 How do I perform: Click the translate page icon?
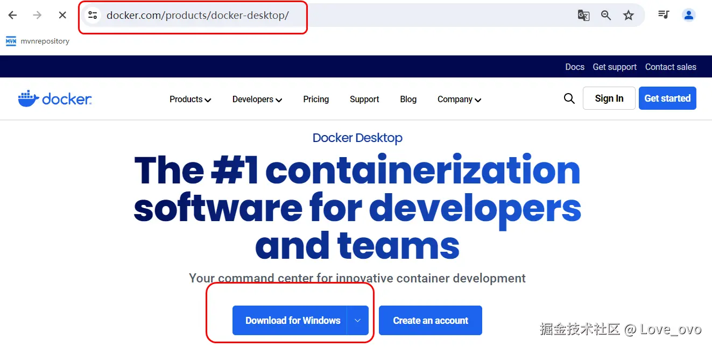click(583, 15)
